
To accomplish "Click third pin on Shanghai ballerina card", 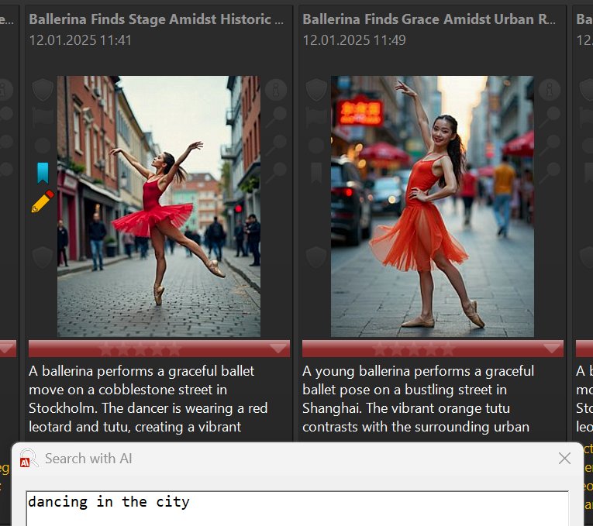I will (x=550, y=173).
